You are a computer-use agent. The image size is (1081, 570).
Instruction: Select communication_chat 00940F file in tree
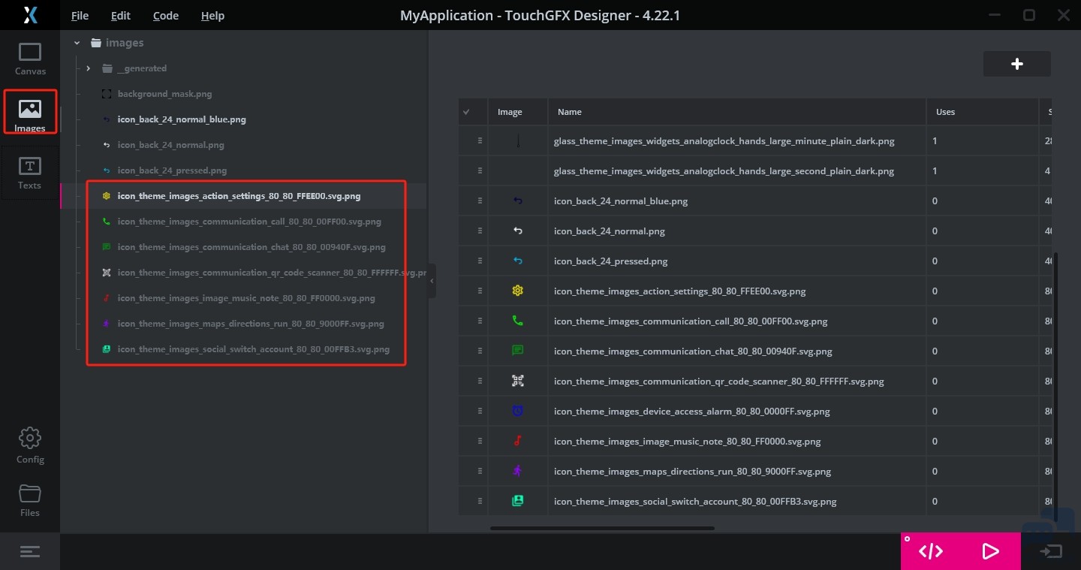(x=251, y=247)
